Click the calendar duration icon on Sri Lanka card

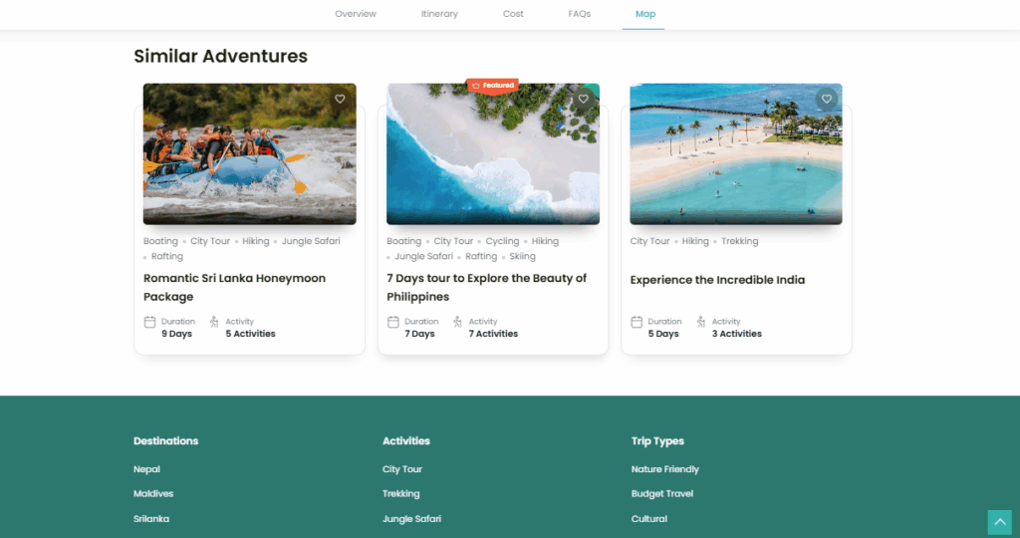pyautogui.click(x=149, y=322)
